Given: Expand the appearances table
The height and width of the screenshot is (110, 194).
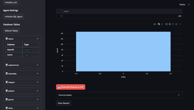Looking at the screenshot, I should (x=22, y=65).
